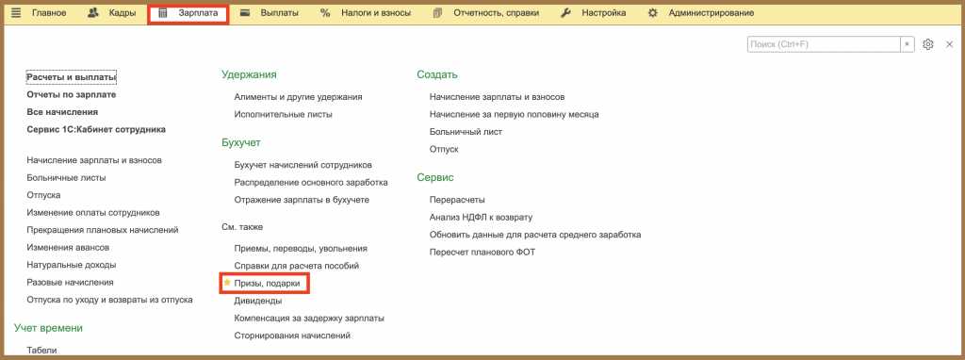This screenshot has height=360, width=965.
Task: Open the Налоги и взносы section
Action: tap(376, 13)
